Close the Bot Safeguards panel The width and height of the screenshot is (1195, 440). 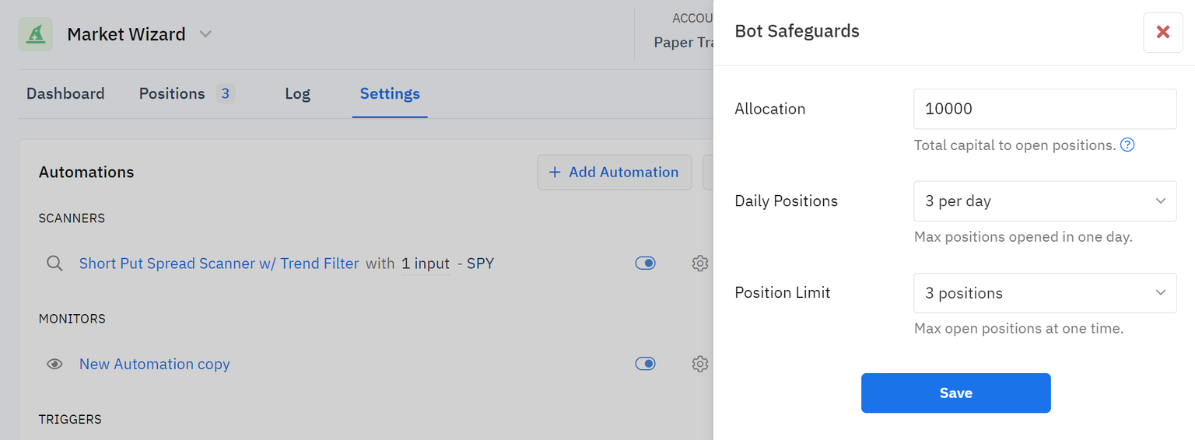(1162, 32)
